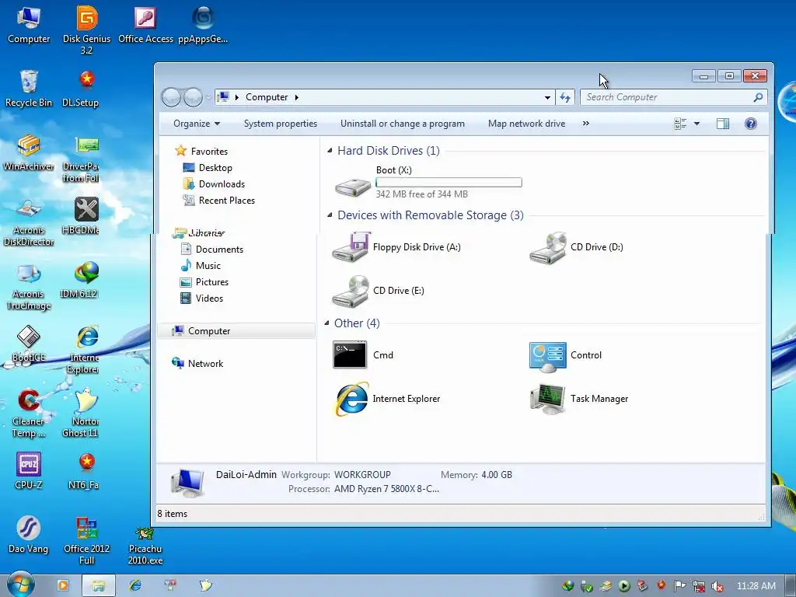Viewport: 796px width, 597px height.
Task: Open the Cmd item
Action: tap(363, 354)
